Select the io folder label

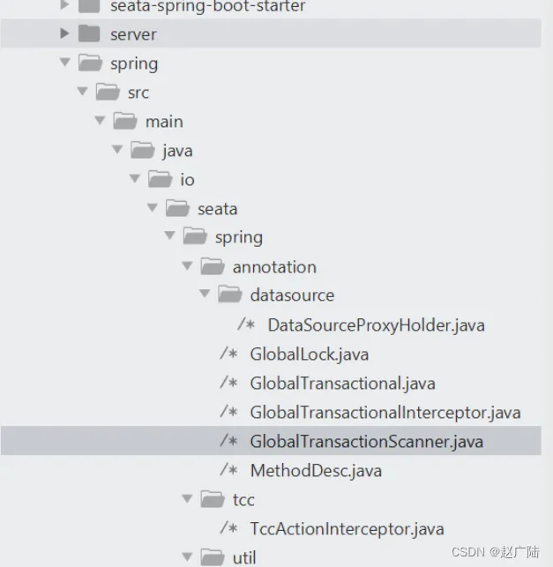pyautogui.click(x=187, y=179)
